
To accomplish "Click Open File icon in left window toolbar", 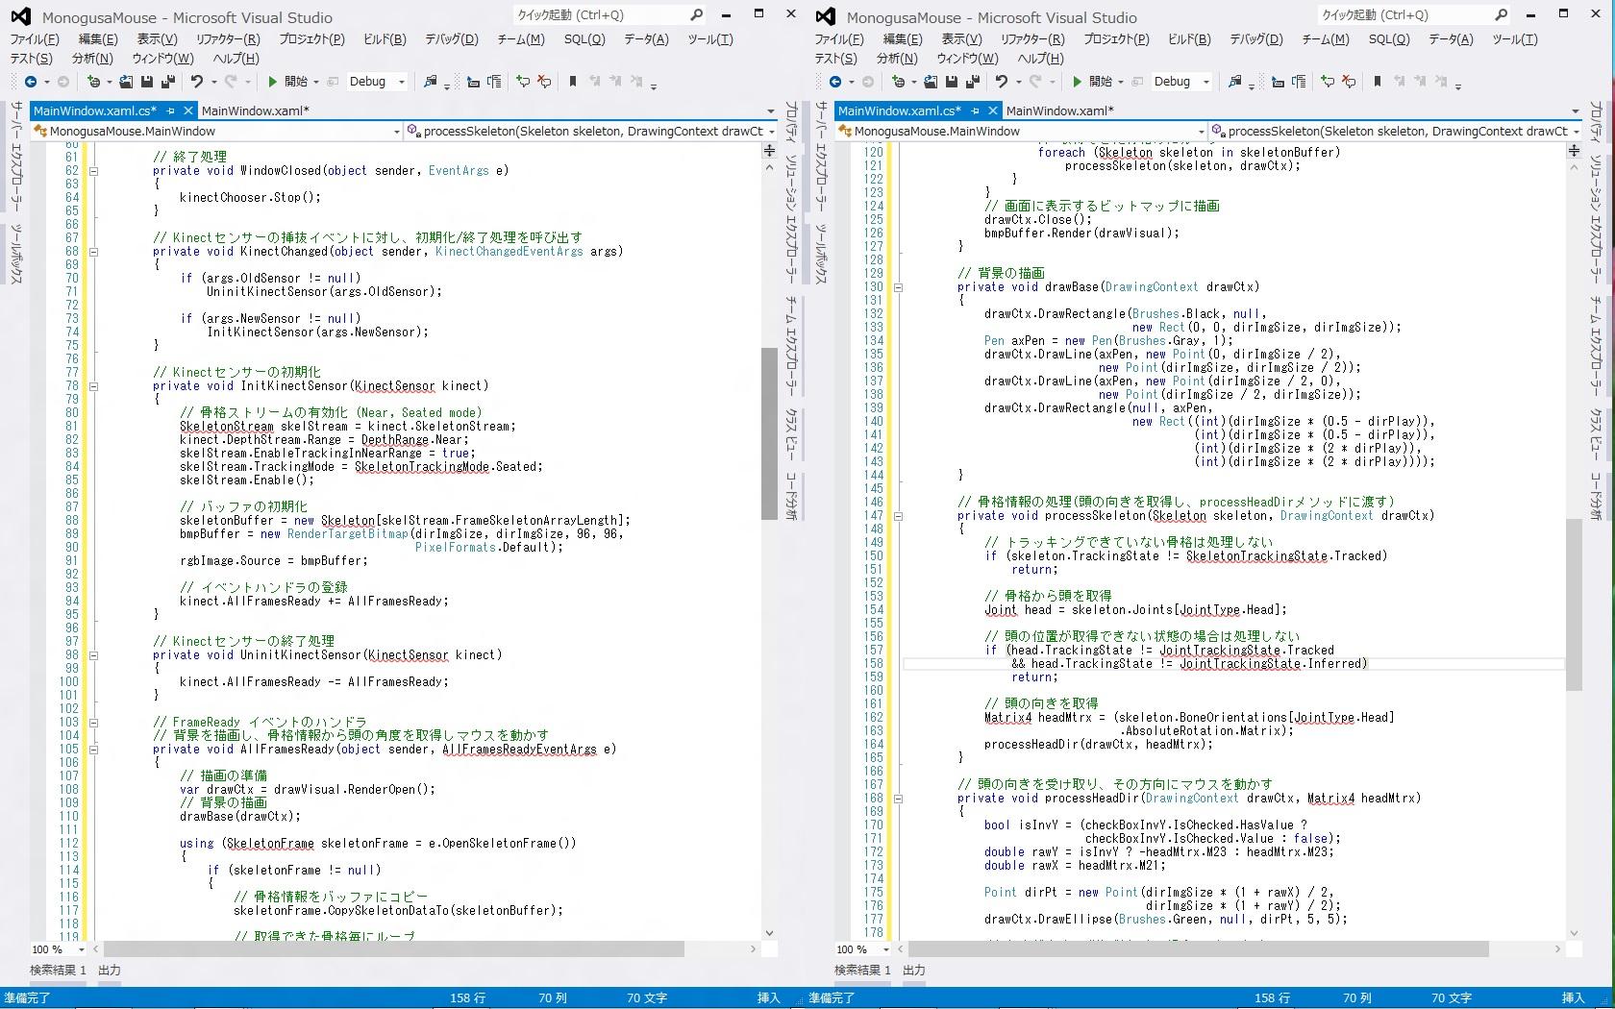I will click(126, 82).
